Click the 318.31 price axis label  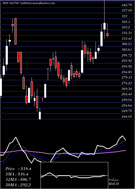(127, 33)
